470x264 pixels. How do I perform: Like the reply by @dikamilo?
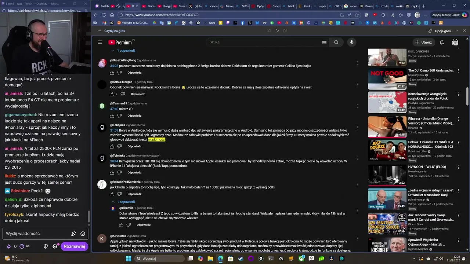[x=121, y=225]
